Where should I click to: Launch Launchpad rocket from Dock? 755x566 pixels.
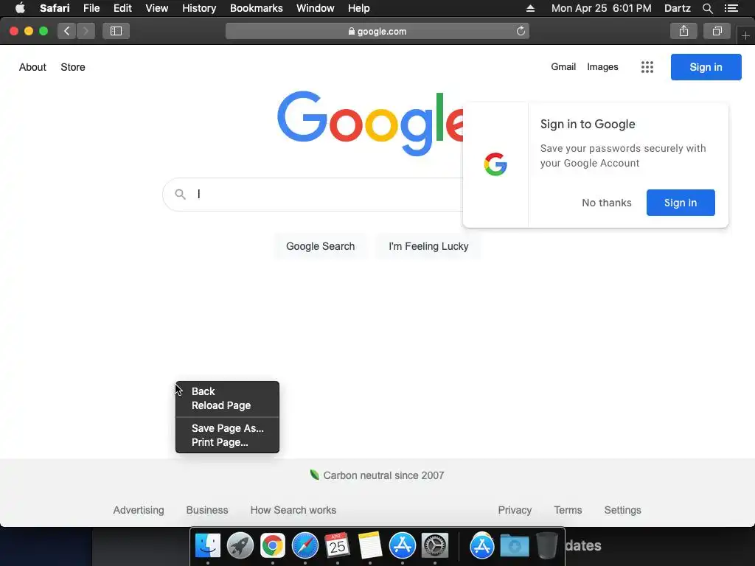point(240,545)
